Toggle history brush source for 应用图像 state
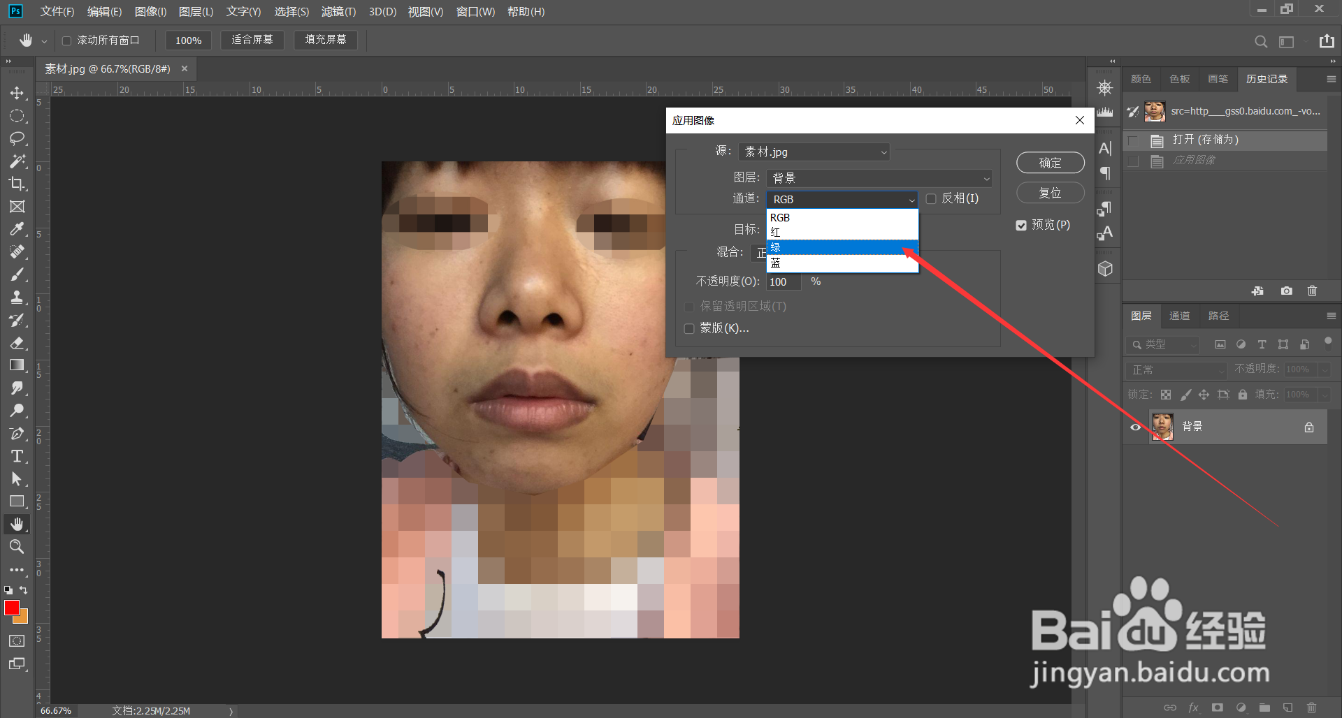The width and height of the screenshot is (1342, 718). 1133,161
